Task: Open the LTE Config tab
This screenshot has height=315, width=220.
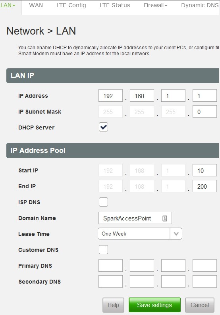Action: coord(71,5)
